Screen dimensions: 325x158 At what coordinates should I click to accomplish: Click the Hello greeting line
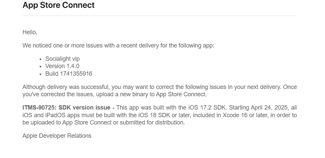click(x=30, y=32)
